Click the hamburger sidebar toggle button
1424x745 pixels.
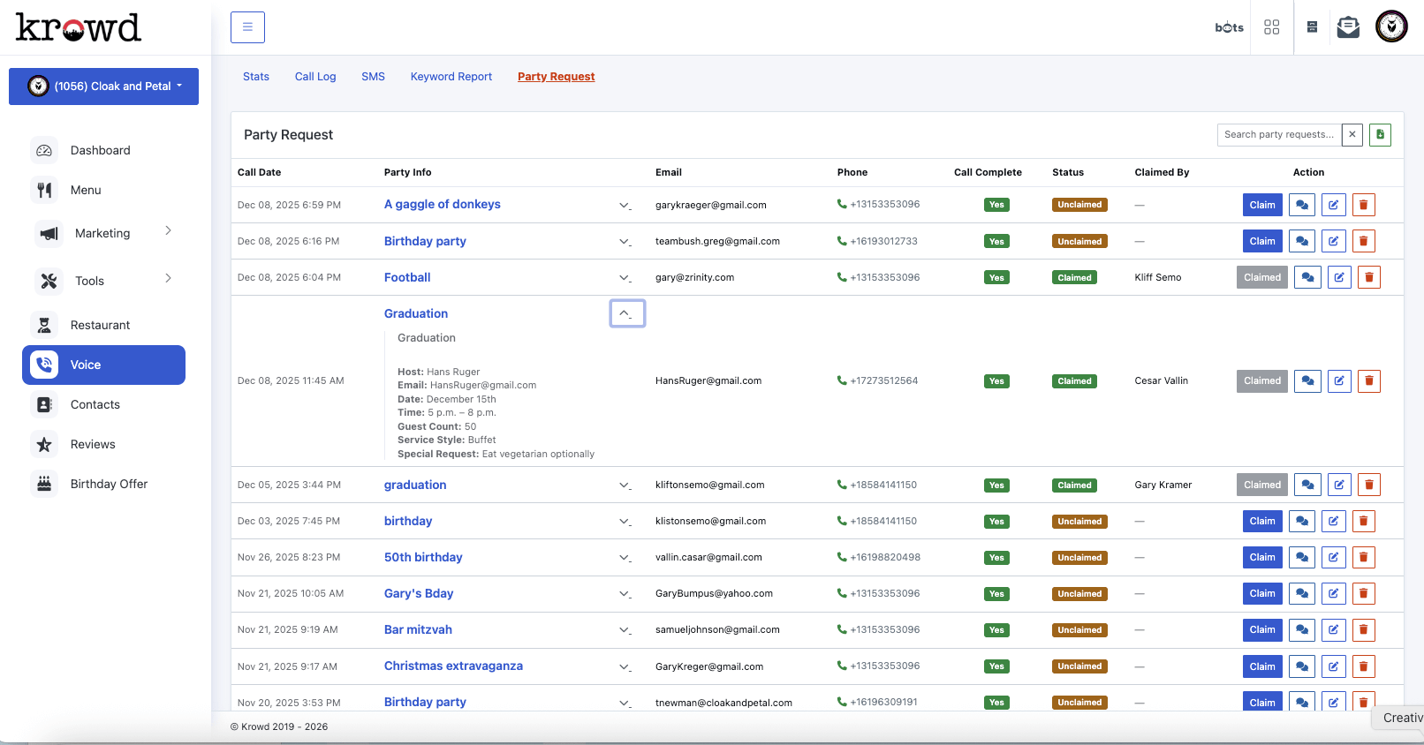[247, 27]
